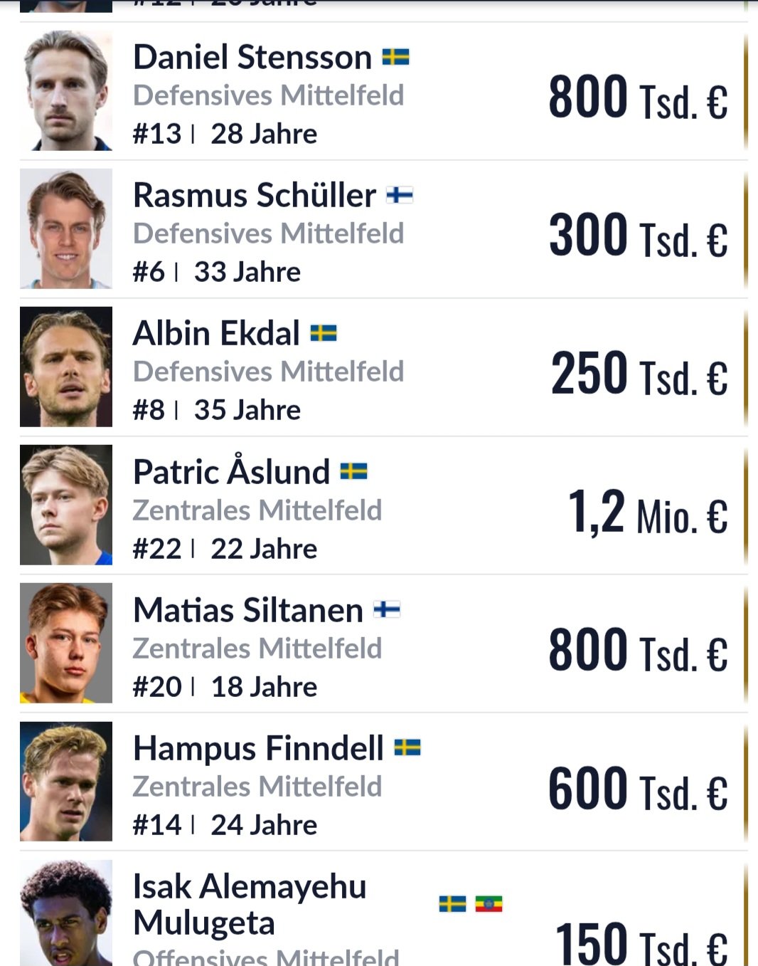Click the Finnish flag next to Matias Siltanen
This screenshot has width=758, height=966.
pyautogui.click(x=387, y=609)
